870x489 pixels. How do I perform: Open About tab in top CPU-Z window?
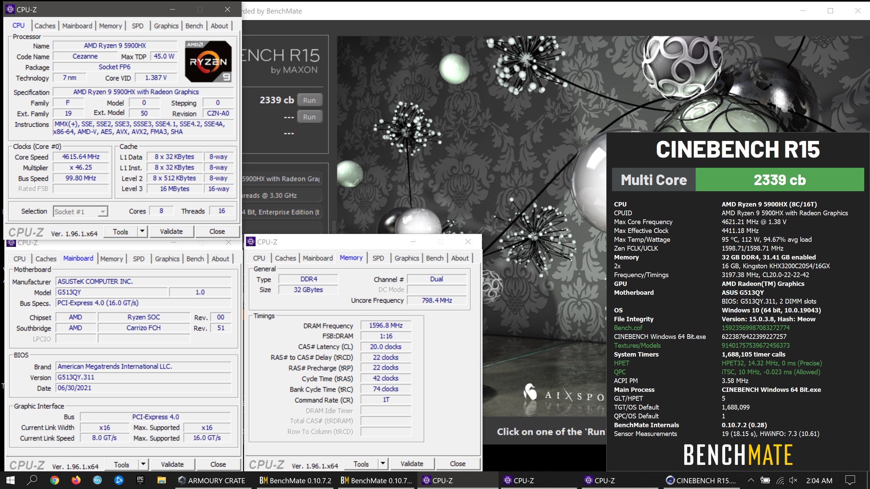(x=220, y=26)
